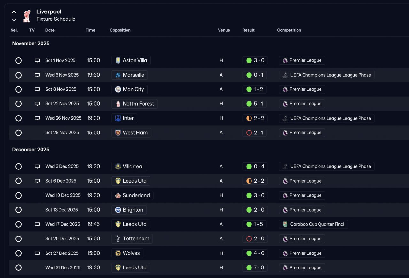This screenshot has width=409, height=278.
Task: Click the Liverpool club crest icon
Action: click(27, 16)
